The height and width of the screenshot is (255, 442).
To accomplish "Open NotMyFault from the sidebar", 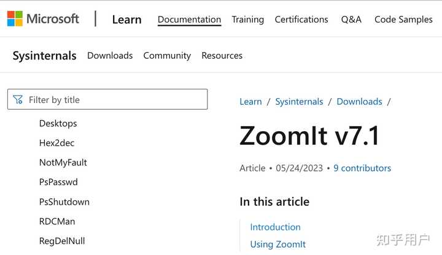I will (x=63, y=162).
